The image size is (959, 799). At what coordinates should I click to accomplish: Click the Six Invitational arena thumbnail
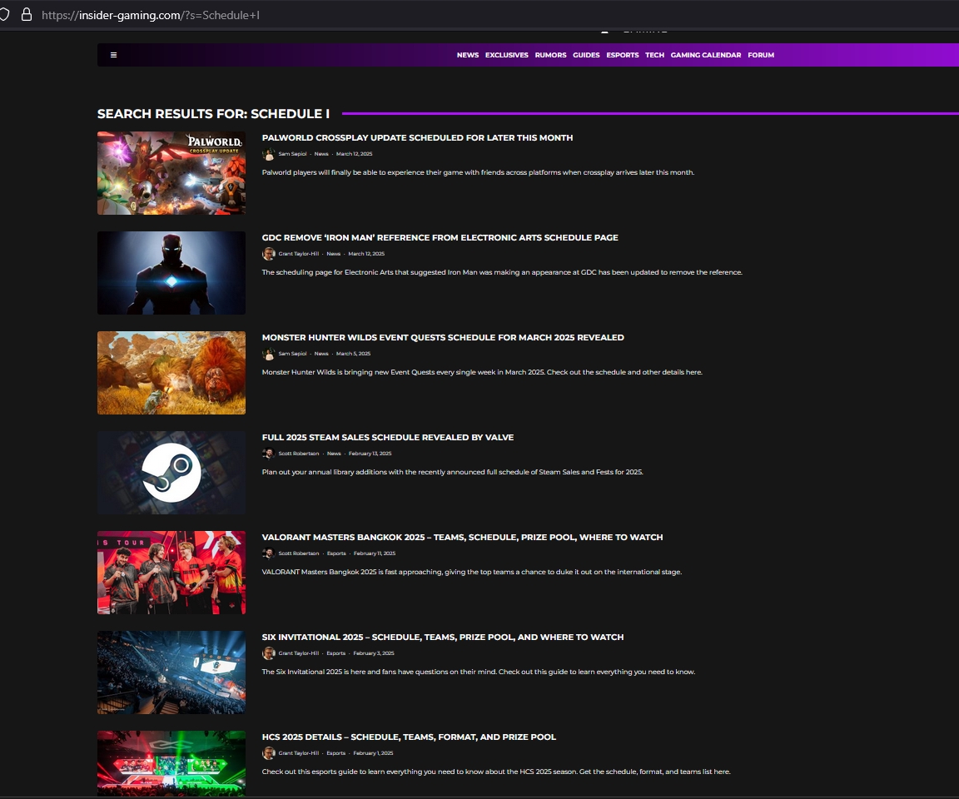coord(171,672)
